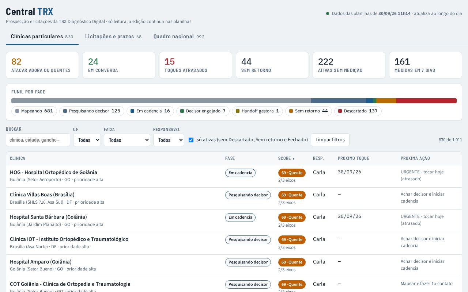
Task: Click the 'Pesquisando decisor' badge for Hospital Amparo
Action: [248, 262]
